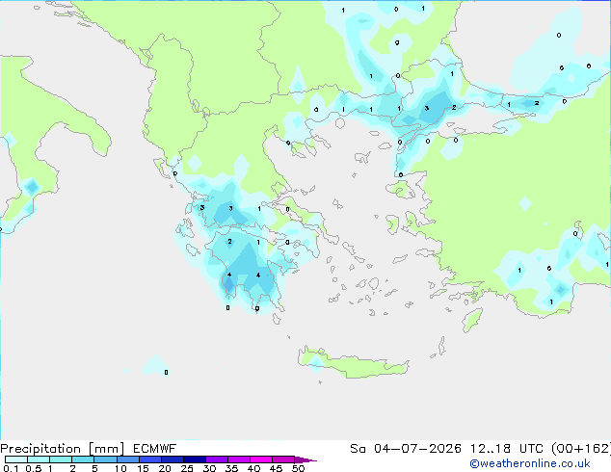Screen dimensions: 611x472
Task: Click the island of Crete on the map
Action: [353, 364]
